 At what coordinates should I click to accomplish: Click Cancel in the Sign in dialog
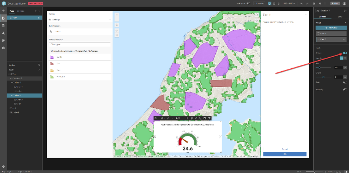[285, 149]
